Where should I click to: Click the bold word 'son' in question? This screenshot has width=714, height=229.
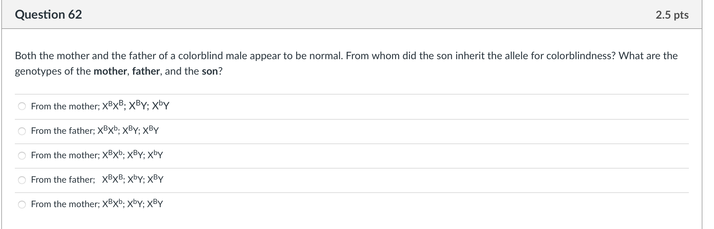(x=210, y=71)
